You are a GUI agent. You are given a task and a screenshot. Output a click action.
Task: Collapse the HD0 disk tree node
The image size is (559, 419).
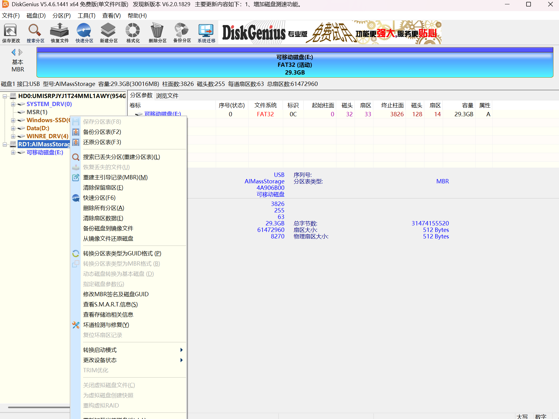click(5, 96)
